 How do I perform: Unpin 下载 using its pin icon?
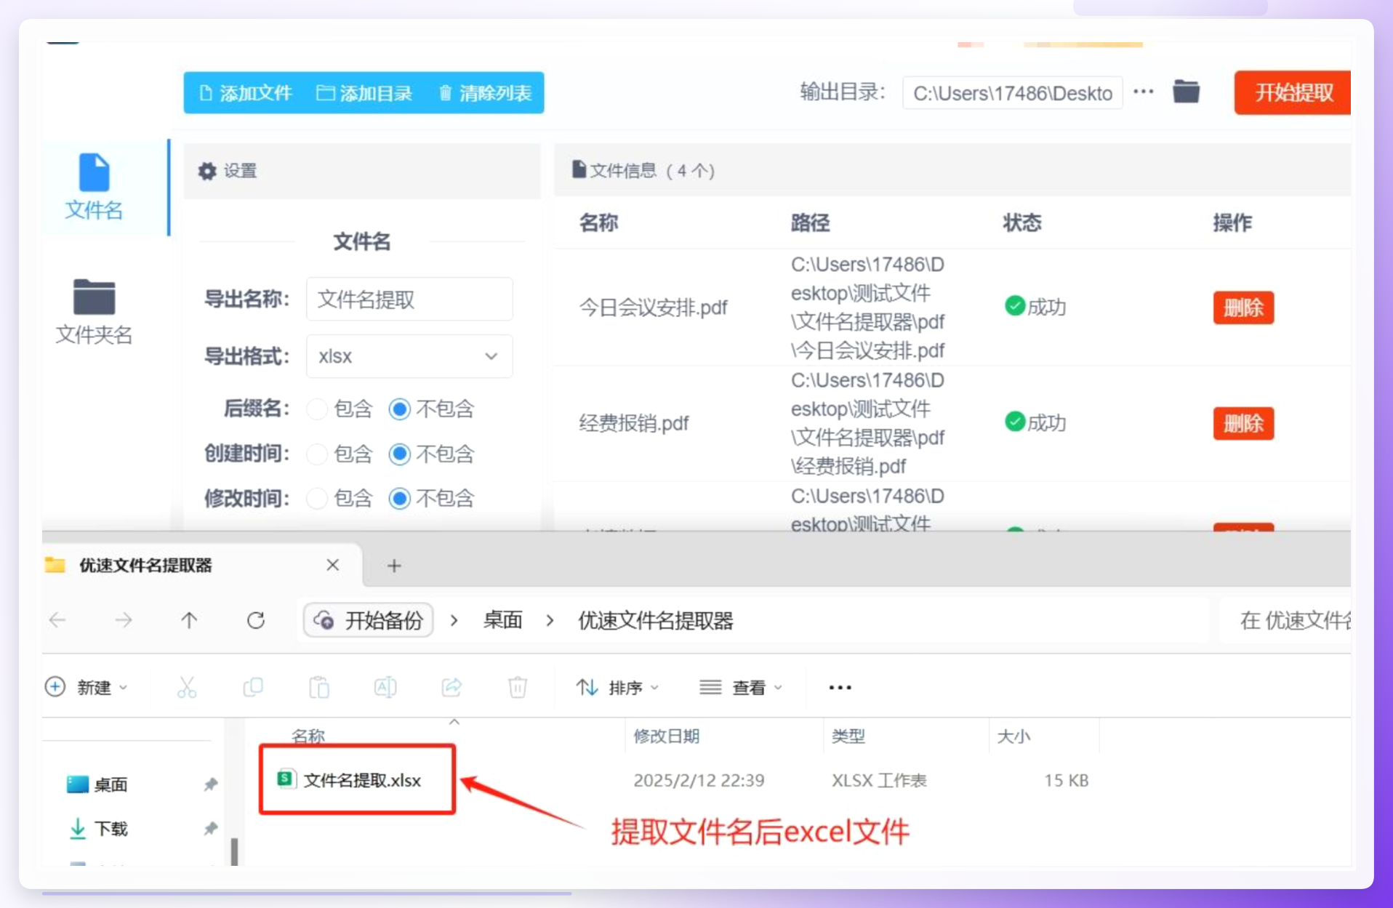pyautogui.click(x=211, y=829)
